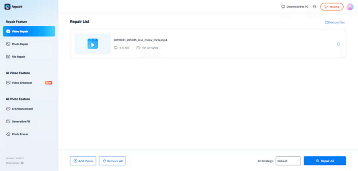Screen dimensions: 358x171
Task: Click the Add Video button
Action: tap(83, 161)
